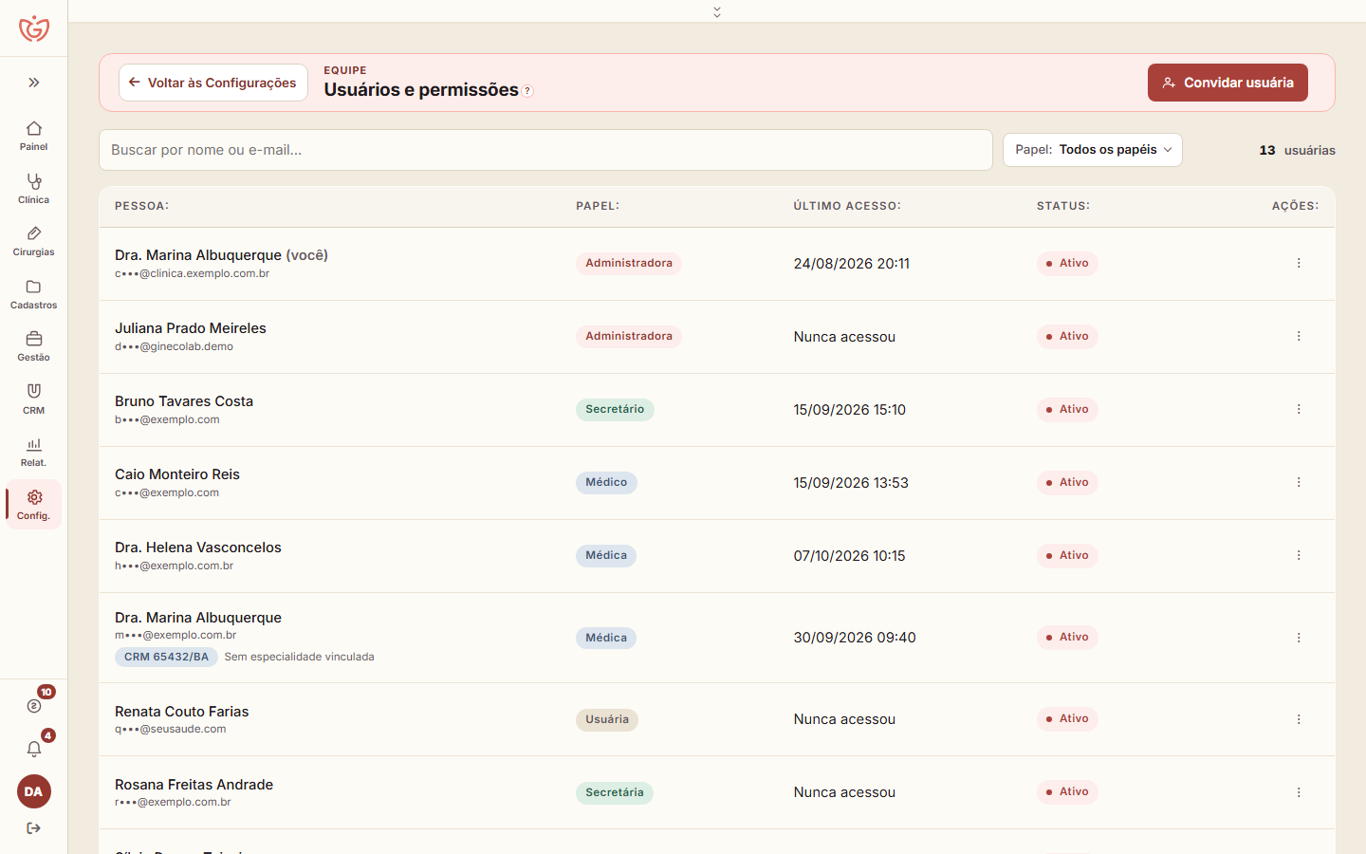Screen dimensions: 1366x854
Task: Open actions menu for Rosana Freitas Andrade
Action: pyautogui.click(x=1299, y=792)
